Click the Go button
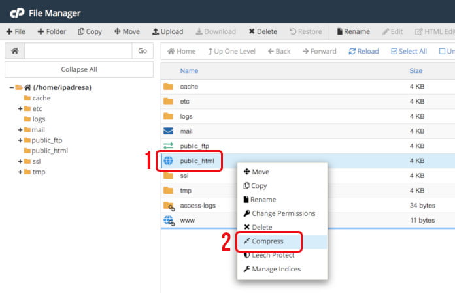This screenshot has height=293, width=455. (x=143, y=51)
